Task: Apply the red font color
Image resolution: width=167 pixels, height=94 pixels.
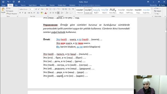Action: tap(46, 13)
